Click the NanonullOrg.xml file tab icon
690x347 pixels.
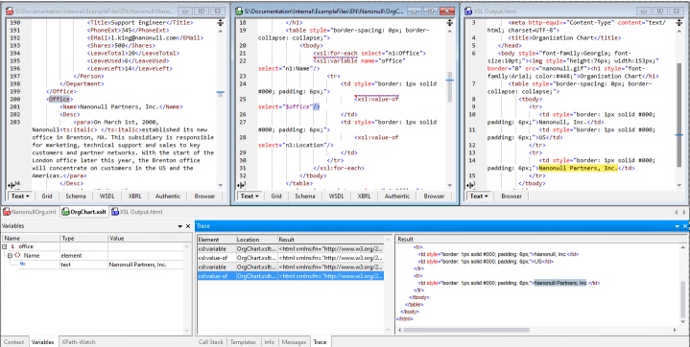(6, 212)
